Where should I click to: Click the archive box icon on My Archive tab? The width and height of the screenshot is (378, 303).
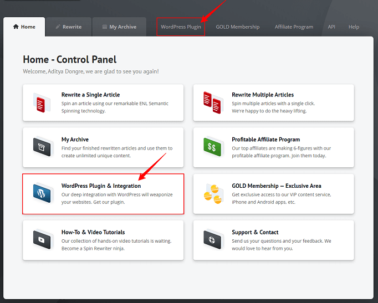[x=104, y=27]
